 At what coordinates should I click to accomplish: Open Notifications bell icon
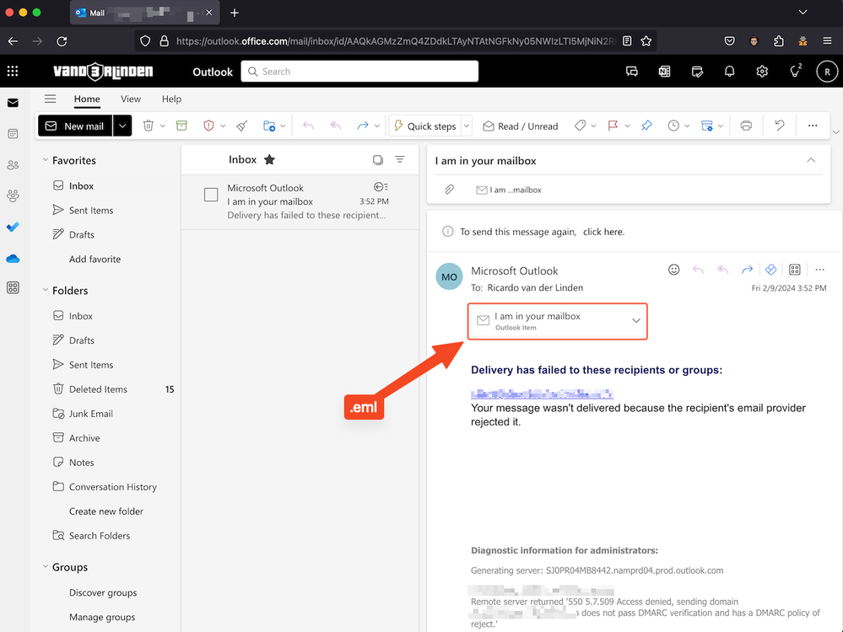click(x=730, y=72)
